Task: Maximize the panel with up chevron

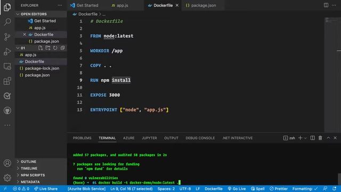Action: (328, 138)
